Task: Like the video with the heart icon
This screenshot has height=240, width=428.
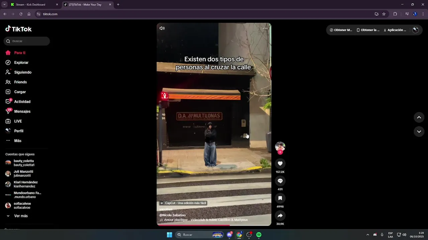Action: click(x=280, y=163)
